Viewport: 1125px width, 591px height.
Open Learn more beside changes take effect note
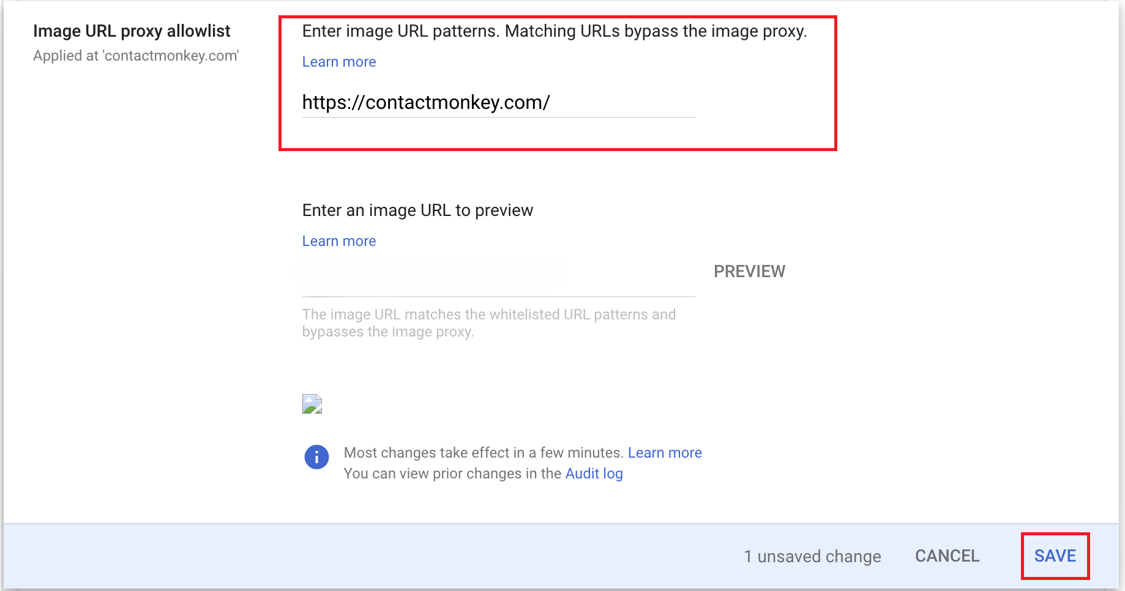point(665,453)
